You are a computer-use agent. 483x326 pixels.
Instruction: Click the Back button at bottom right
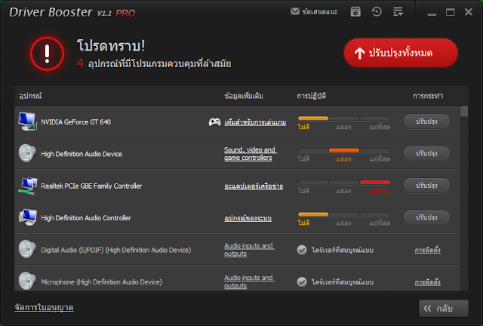coord(444,309)
